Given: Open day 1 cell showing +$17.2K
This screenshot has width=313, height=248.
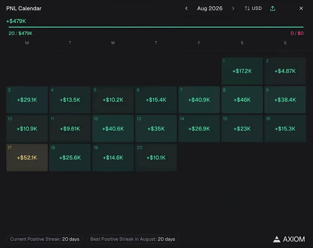Looking at the screenshot, I should 242,71.
